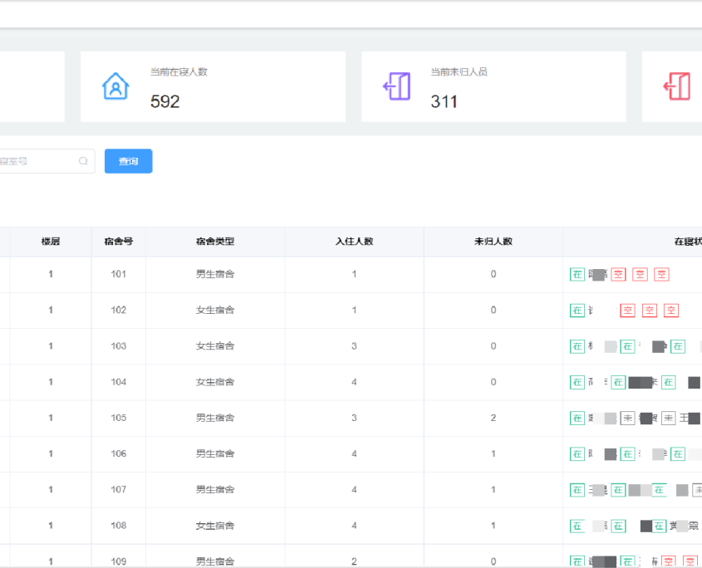Select dormitory number 107 cell
Screen dimensions: 702x568
pyautogui.click(x=119, y=489)
